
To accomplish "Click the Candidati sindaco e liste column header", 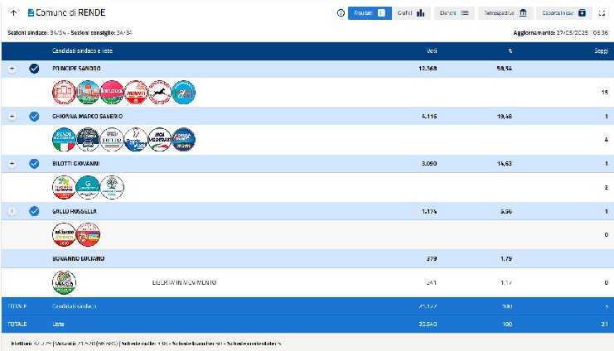I will click(x=82, y=50).
